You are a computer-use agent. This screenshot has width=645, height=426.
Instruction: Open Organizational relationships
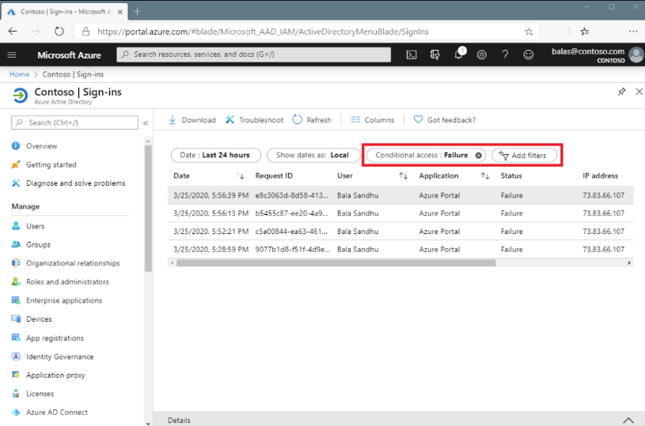click(66, 263)
